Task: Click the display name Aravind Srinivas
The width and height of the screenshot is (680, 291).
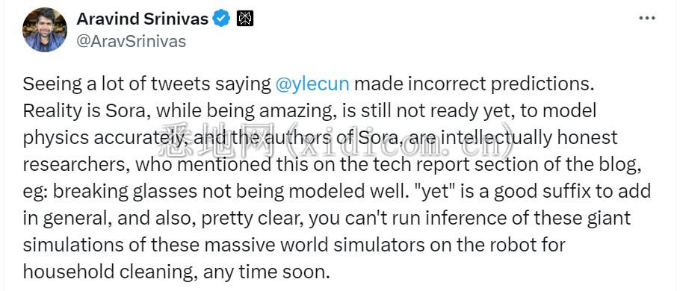Action: (x=143, y=19)
